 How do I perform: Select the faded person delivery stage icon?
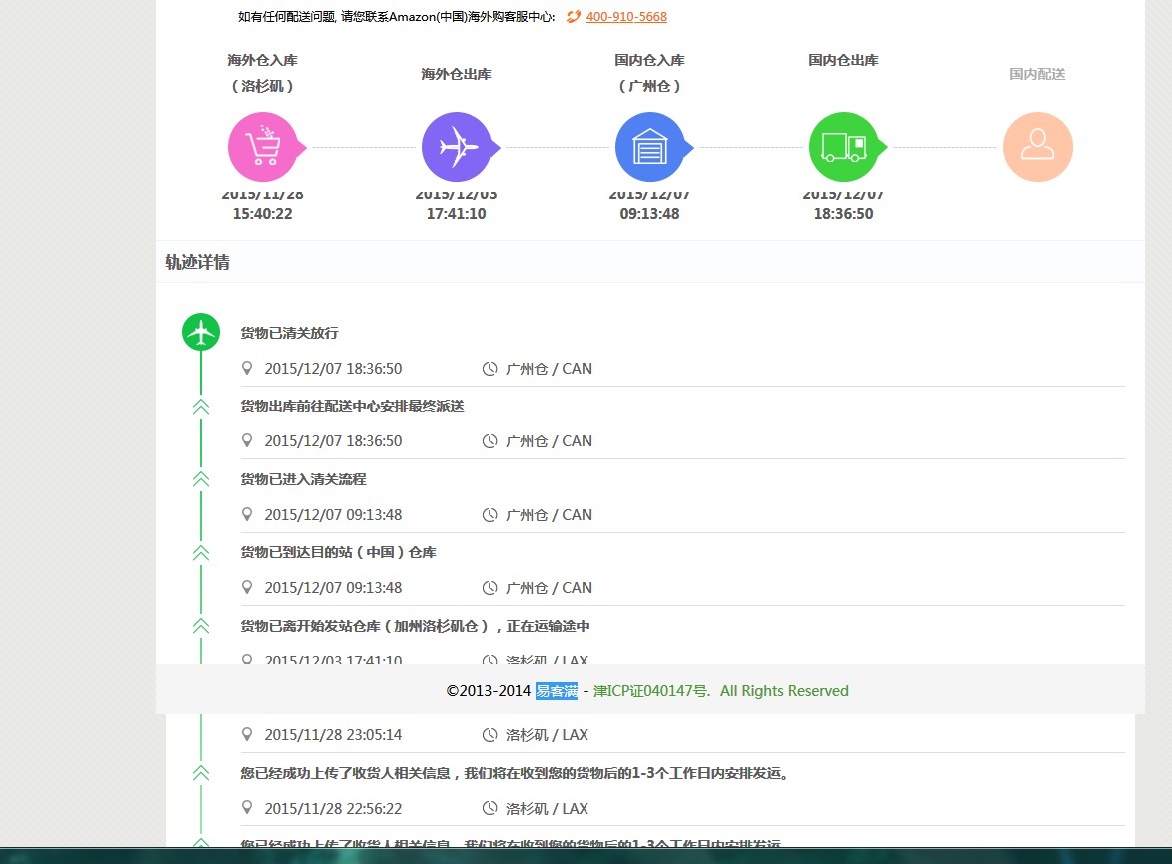point(1037,147)
